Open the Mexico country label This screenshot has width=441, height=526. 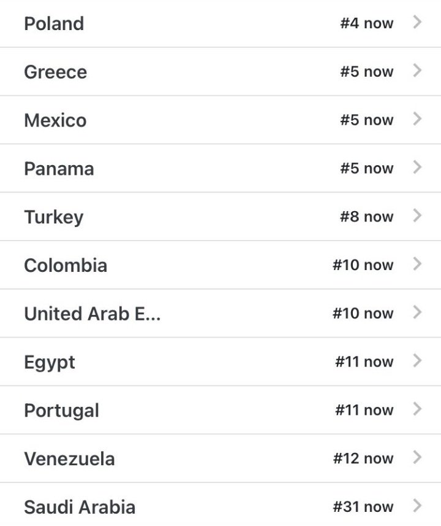click(55, 120)
